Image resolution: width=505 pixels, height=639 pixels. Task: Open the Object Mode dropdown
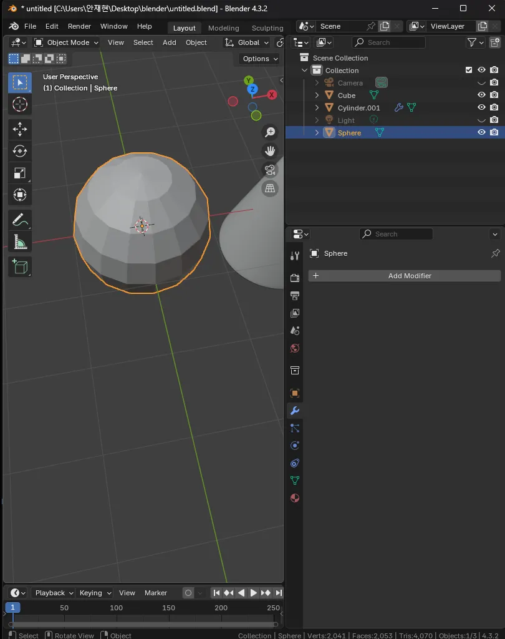66,42
